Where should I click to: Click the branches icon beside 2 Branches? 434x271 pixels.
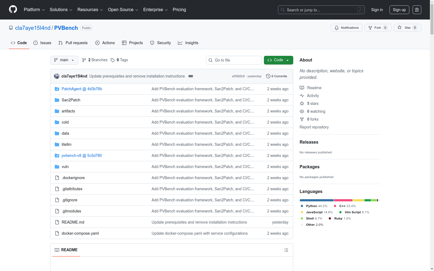(84, 60)
